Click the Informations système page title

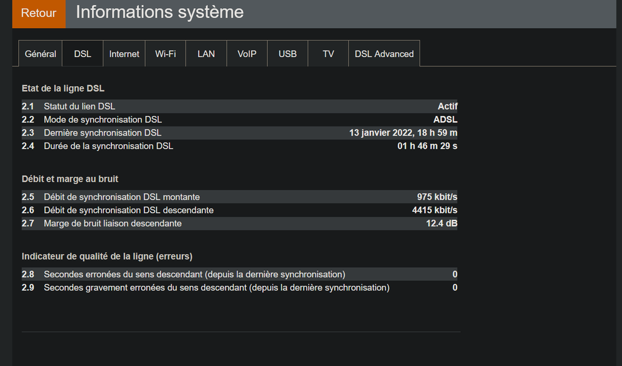159,12
